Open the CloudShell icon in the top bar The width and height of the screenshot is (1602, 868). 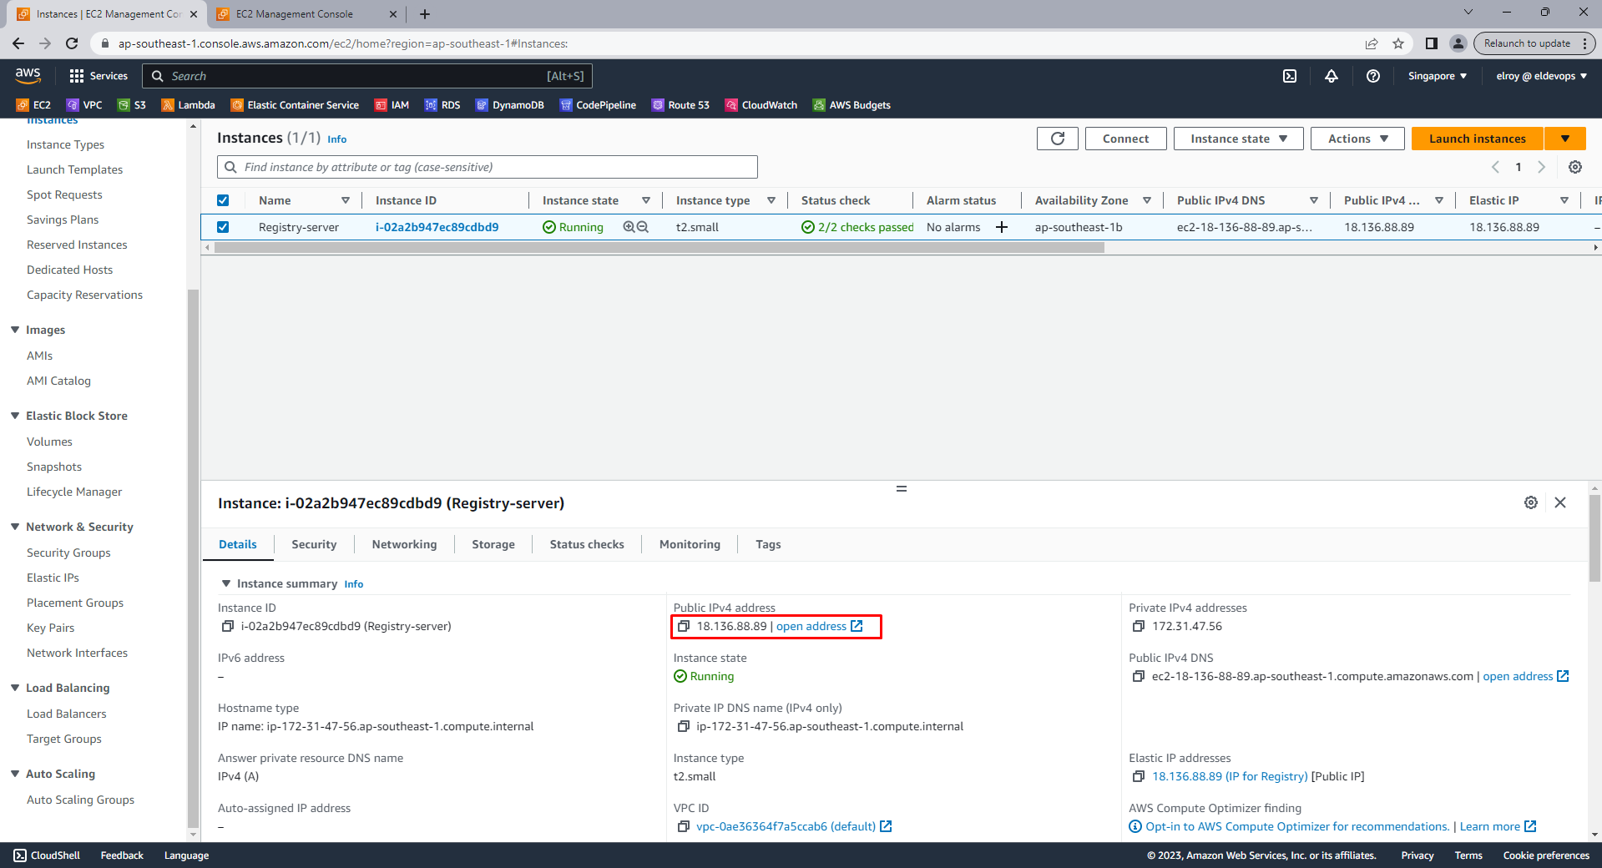[x=1290, y=76]
